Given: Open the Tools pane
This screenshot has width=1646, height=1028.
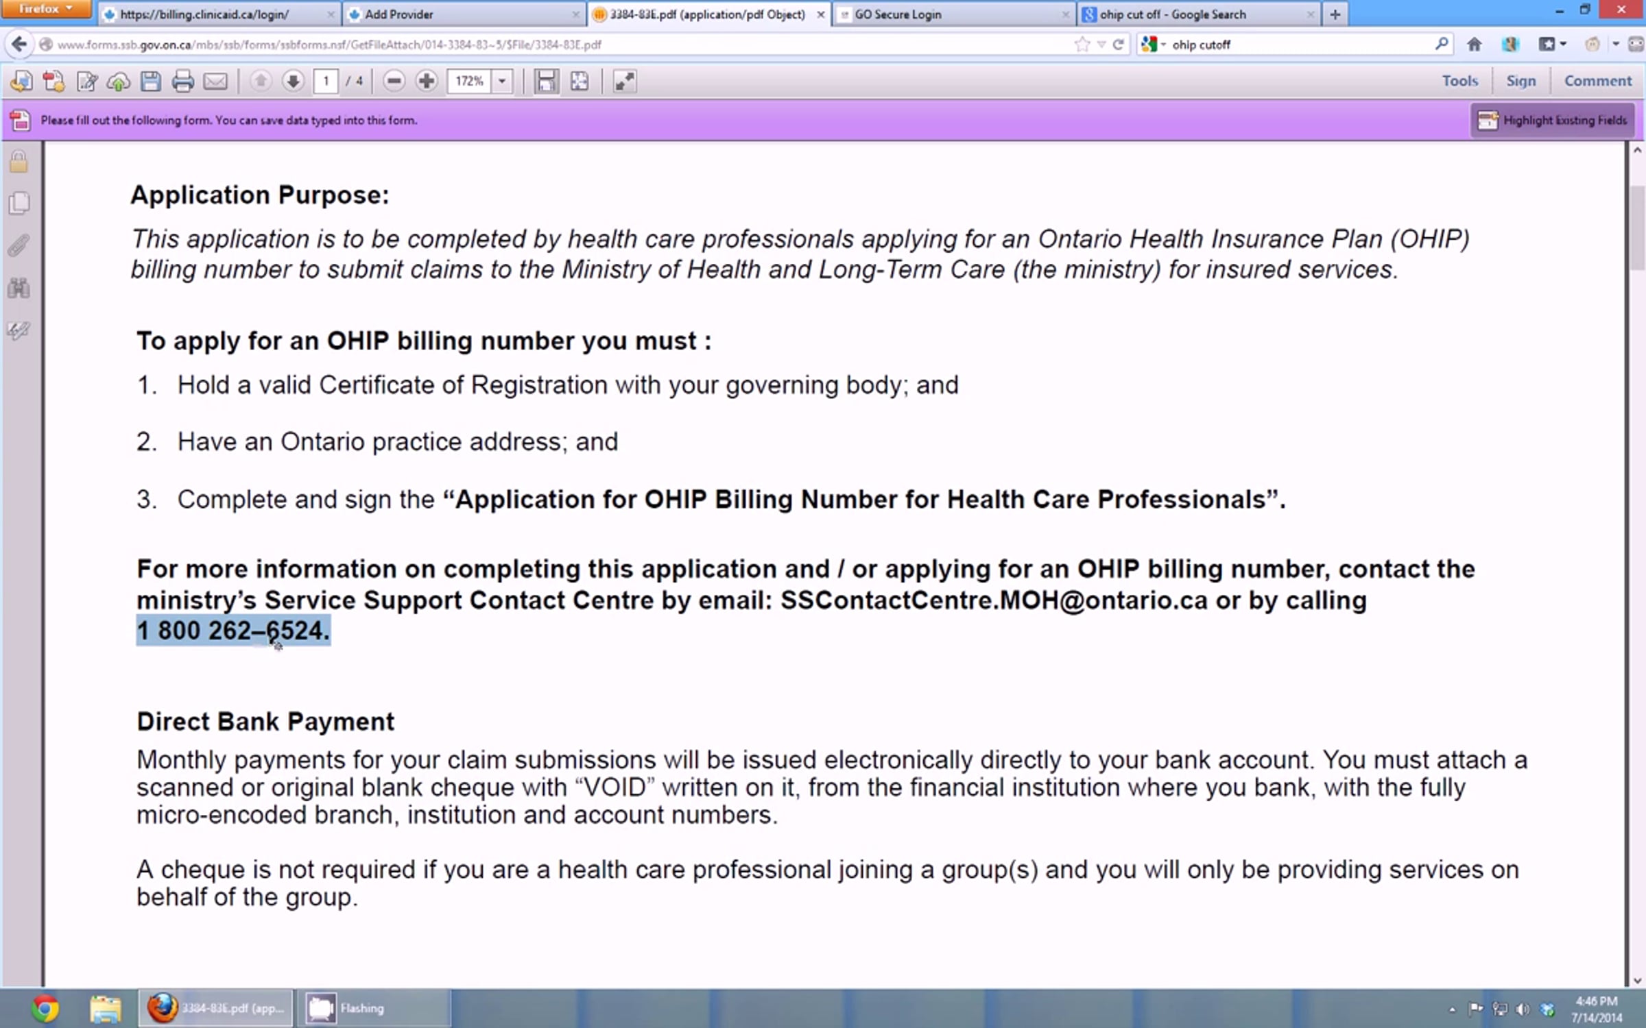Looking at the screenshot, I should point(1459,81).
